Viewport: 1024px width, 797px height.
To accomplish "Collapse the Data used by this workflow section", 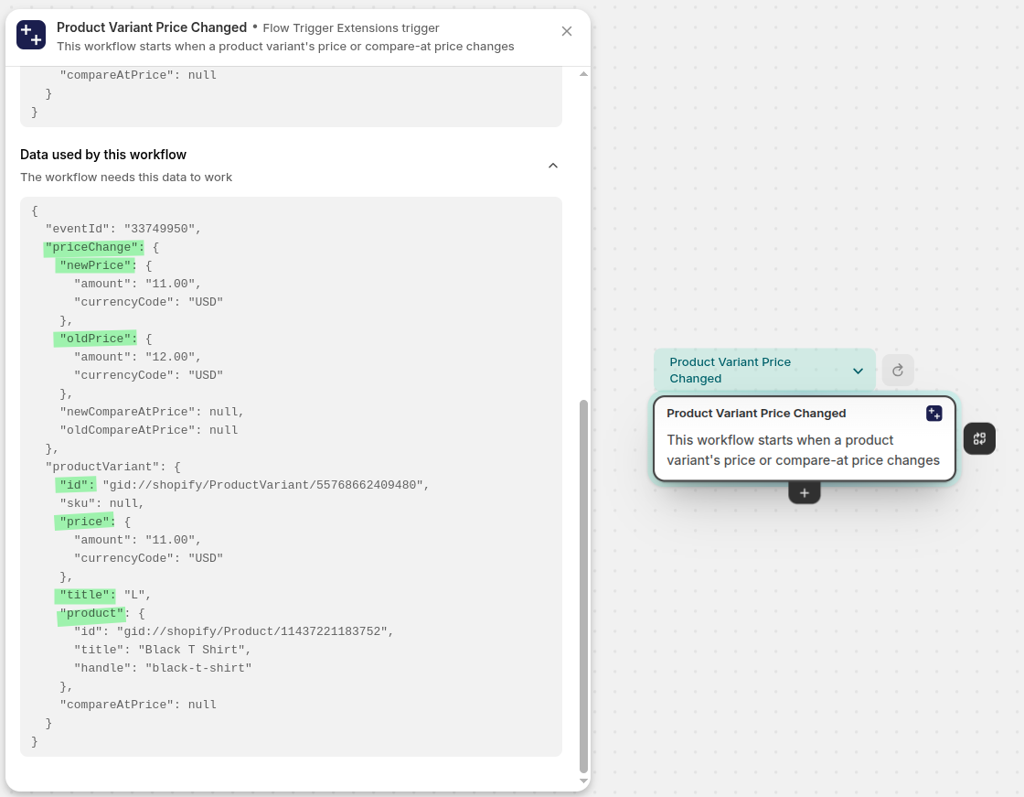I will click(552, 166).
